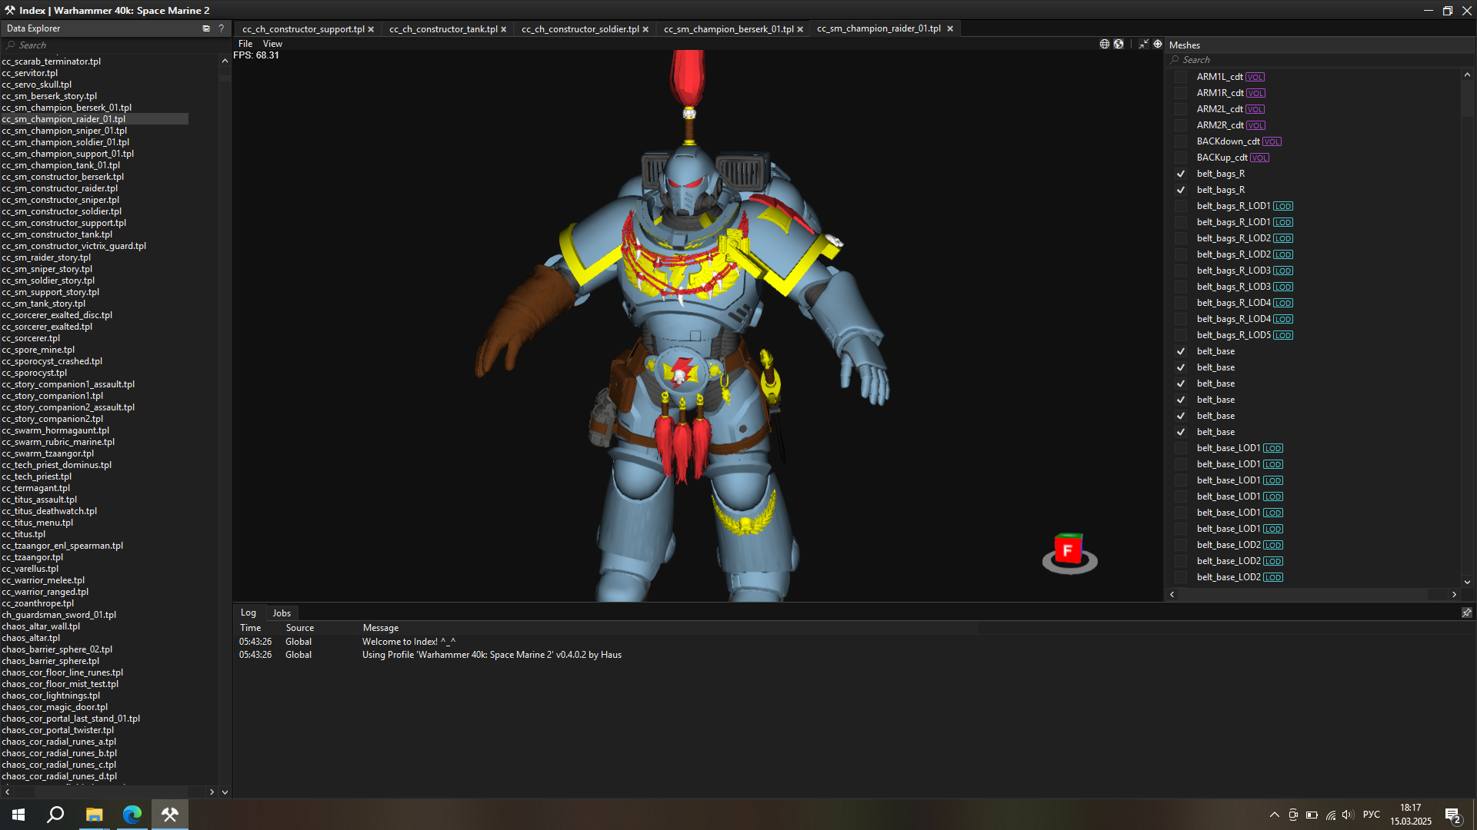This screenshot has height=830, width=1477.
Task: Close the cc_ch_constructor_soldier.tpl tab
Action: tap(645, 29)
